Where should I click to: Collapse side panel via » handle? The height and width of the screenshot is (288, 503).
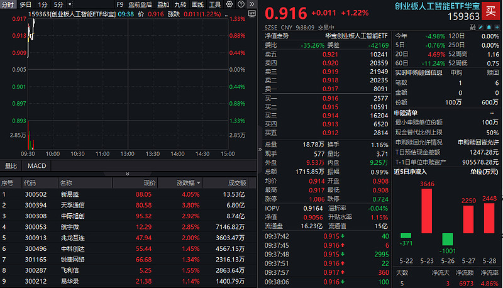click(260, 149)
